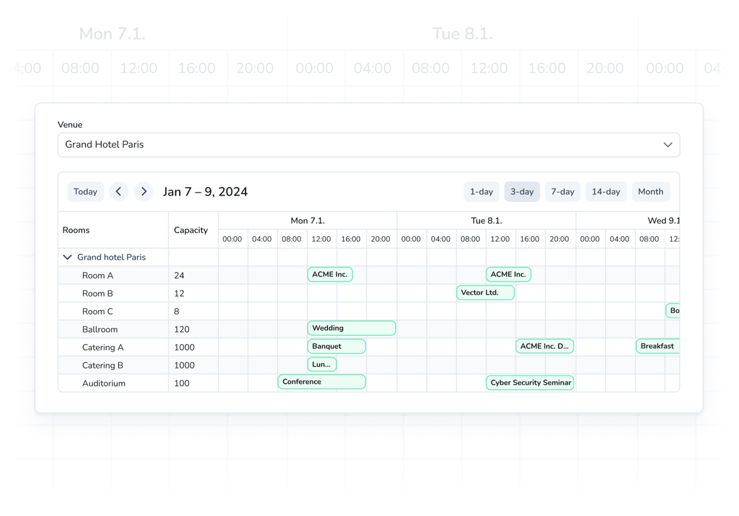This screenshot has width=739, height=516.
Task: Select the Room A row label
Action: coord(98,275)
